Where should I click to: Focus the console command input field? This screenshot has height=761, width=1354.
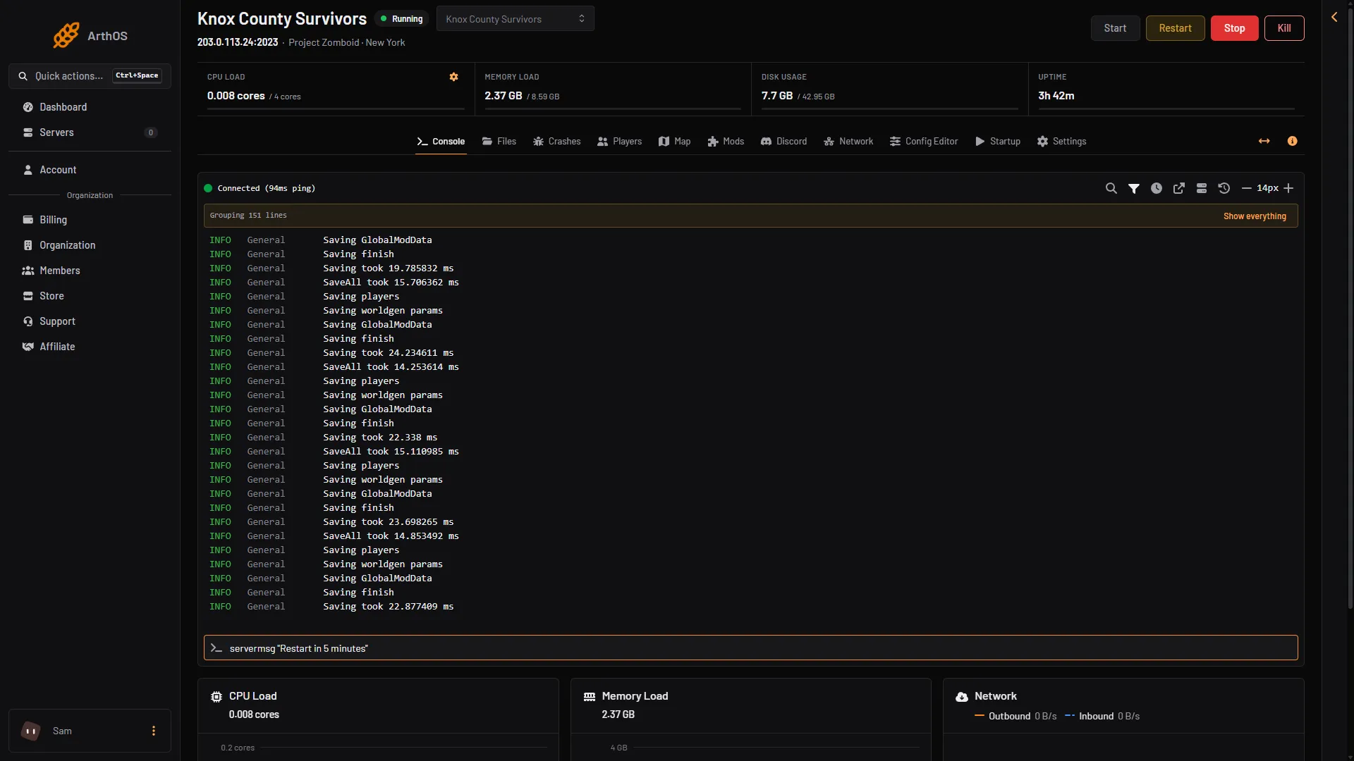click(x=750, y=648)
